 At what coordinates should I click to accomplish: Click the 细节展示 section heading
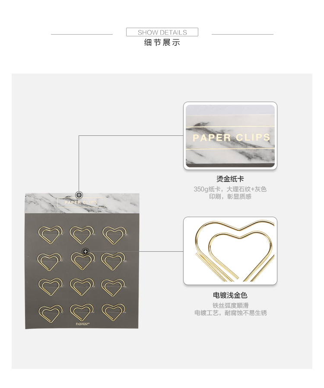coord(162,42)
